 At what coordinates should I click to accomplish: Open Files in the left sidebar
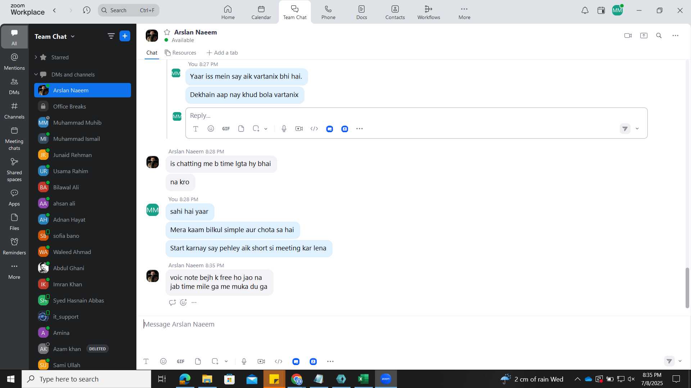click(14, 222)
